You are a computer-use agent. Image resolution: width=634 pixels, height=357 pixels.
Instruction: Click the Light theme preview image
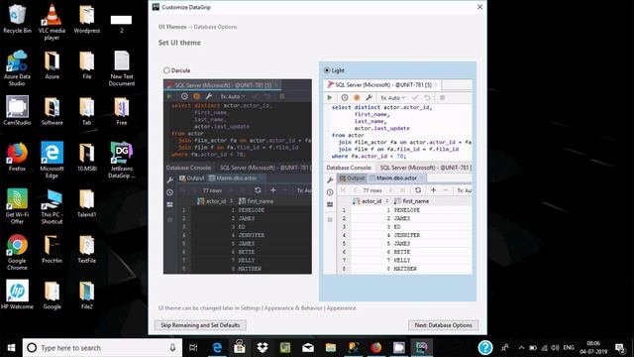point(398,177)
